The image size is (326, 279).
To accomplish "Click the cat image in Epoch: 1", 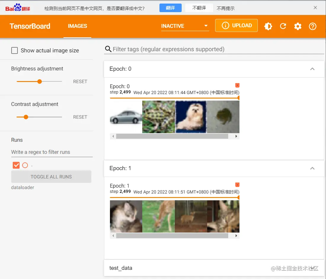I will tap(126, 216).
